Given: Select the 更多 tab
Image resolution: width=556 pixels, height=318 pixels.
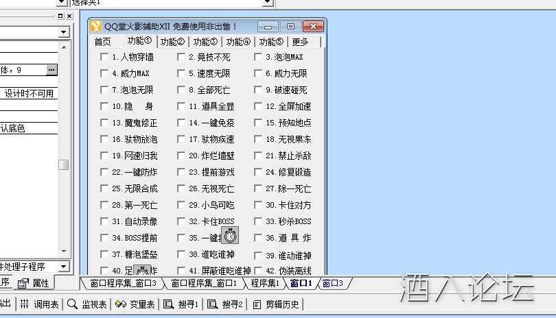Looking at the screenshot, I should 300,42.
